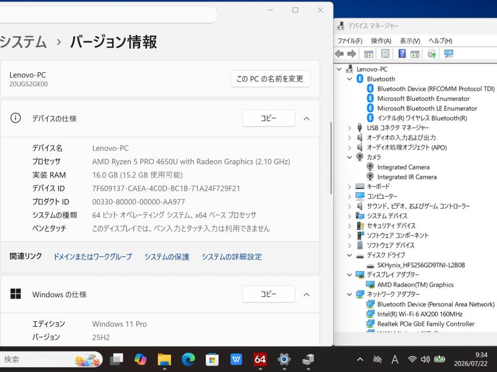Click Forward arrow in Device Manager toolbar
The width and height of the screenshot is (497, 372).
351,54
